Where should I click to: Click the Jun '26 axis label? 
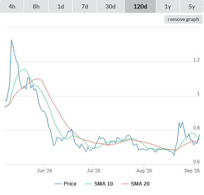point(44,171)
